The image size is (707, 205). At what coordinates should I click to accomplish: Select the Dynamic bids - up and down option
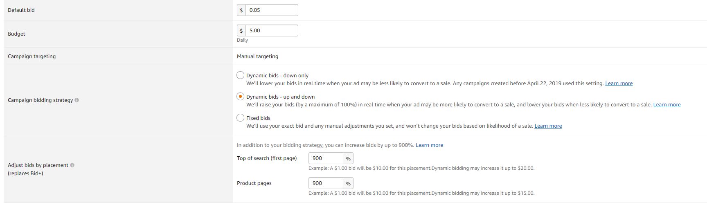(x=241, y=97)
